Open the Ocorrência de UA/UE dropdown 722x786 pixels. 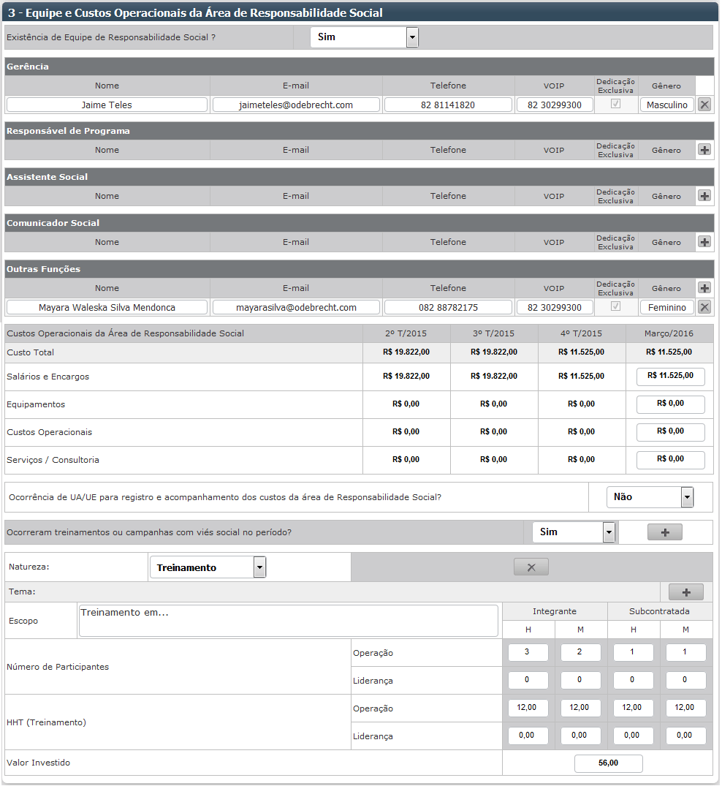686,497
